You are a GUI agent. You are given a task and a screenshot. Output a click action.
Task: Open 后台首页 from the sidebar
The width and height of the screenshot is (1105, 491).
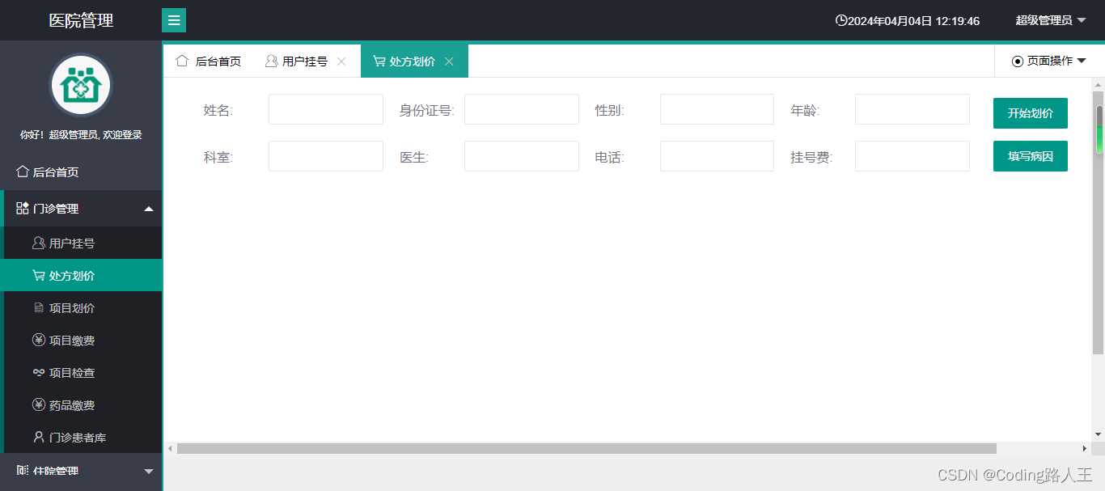pos(81,171)
